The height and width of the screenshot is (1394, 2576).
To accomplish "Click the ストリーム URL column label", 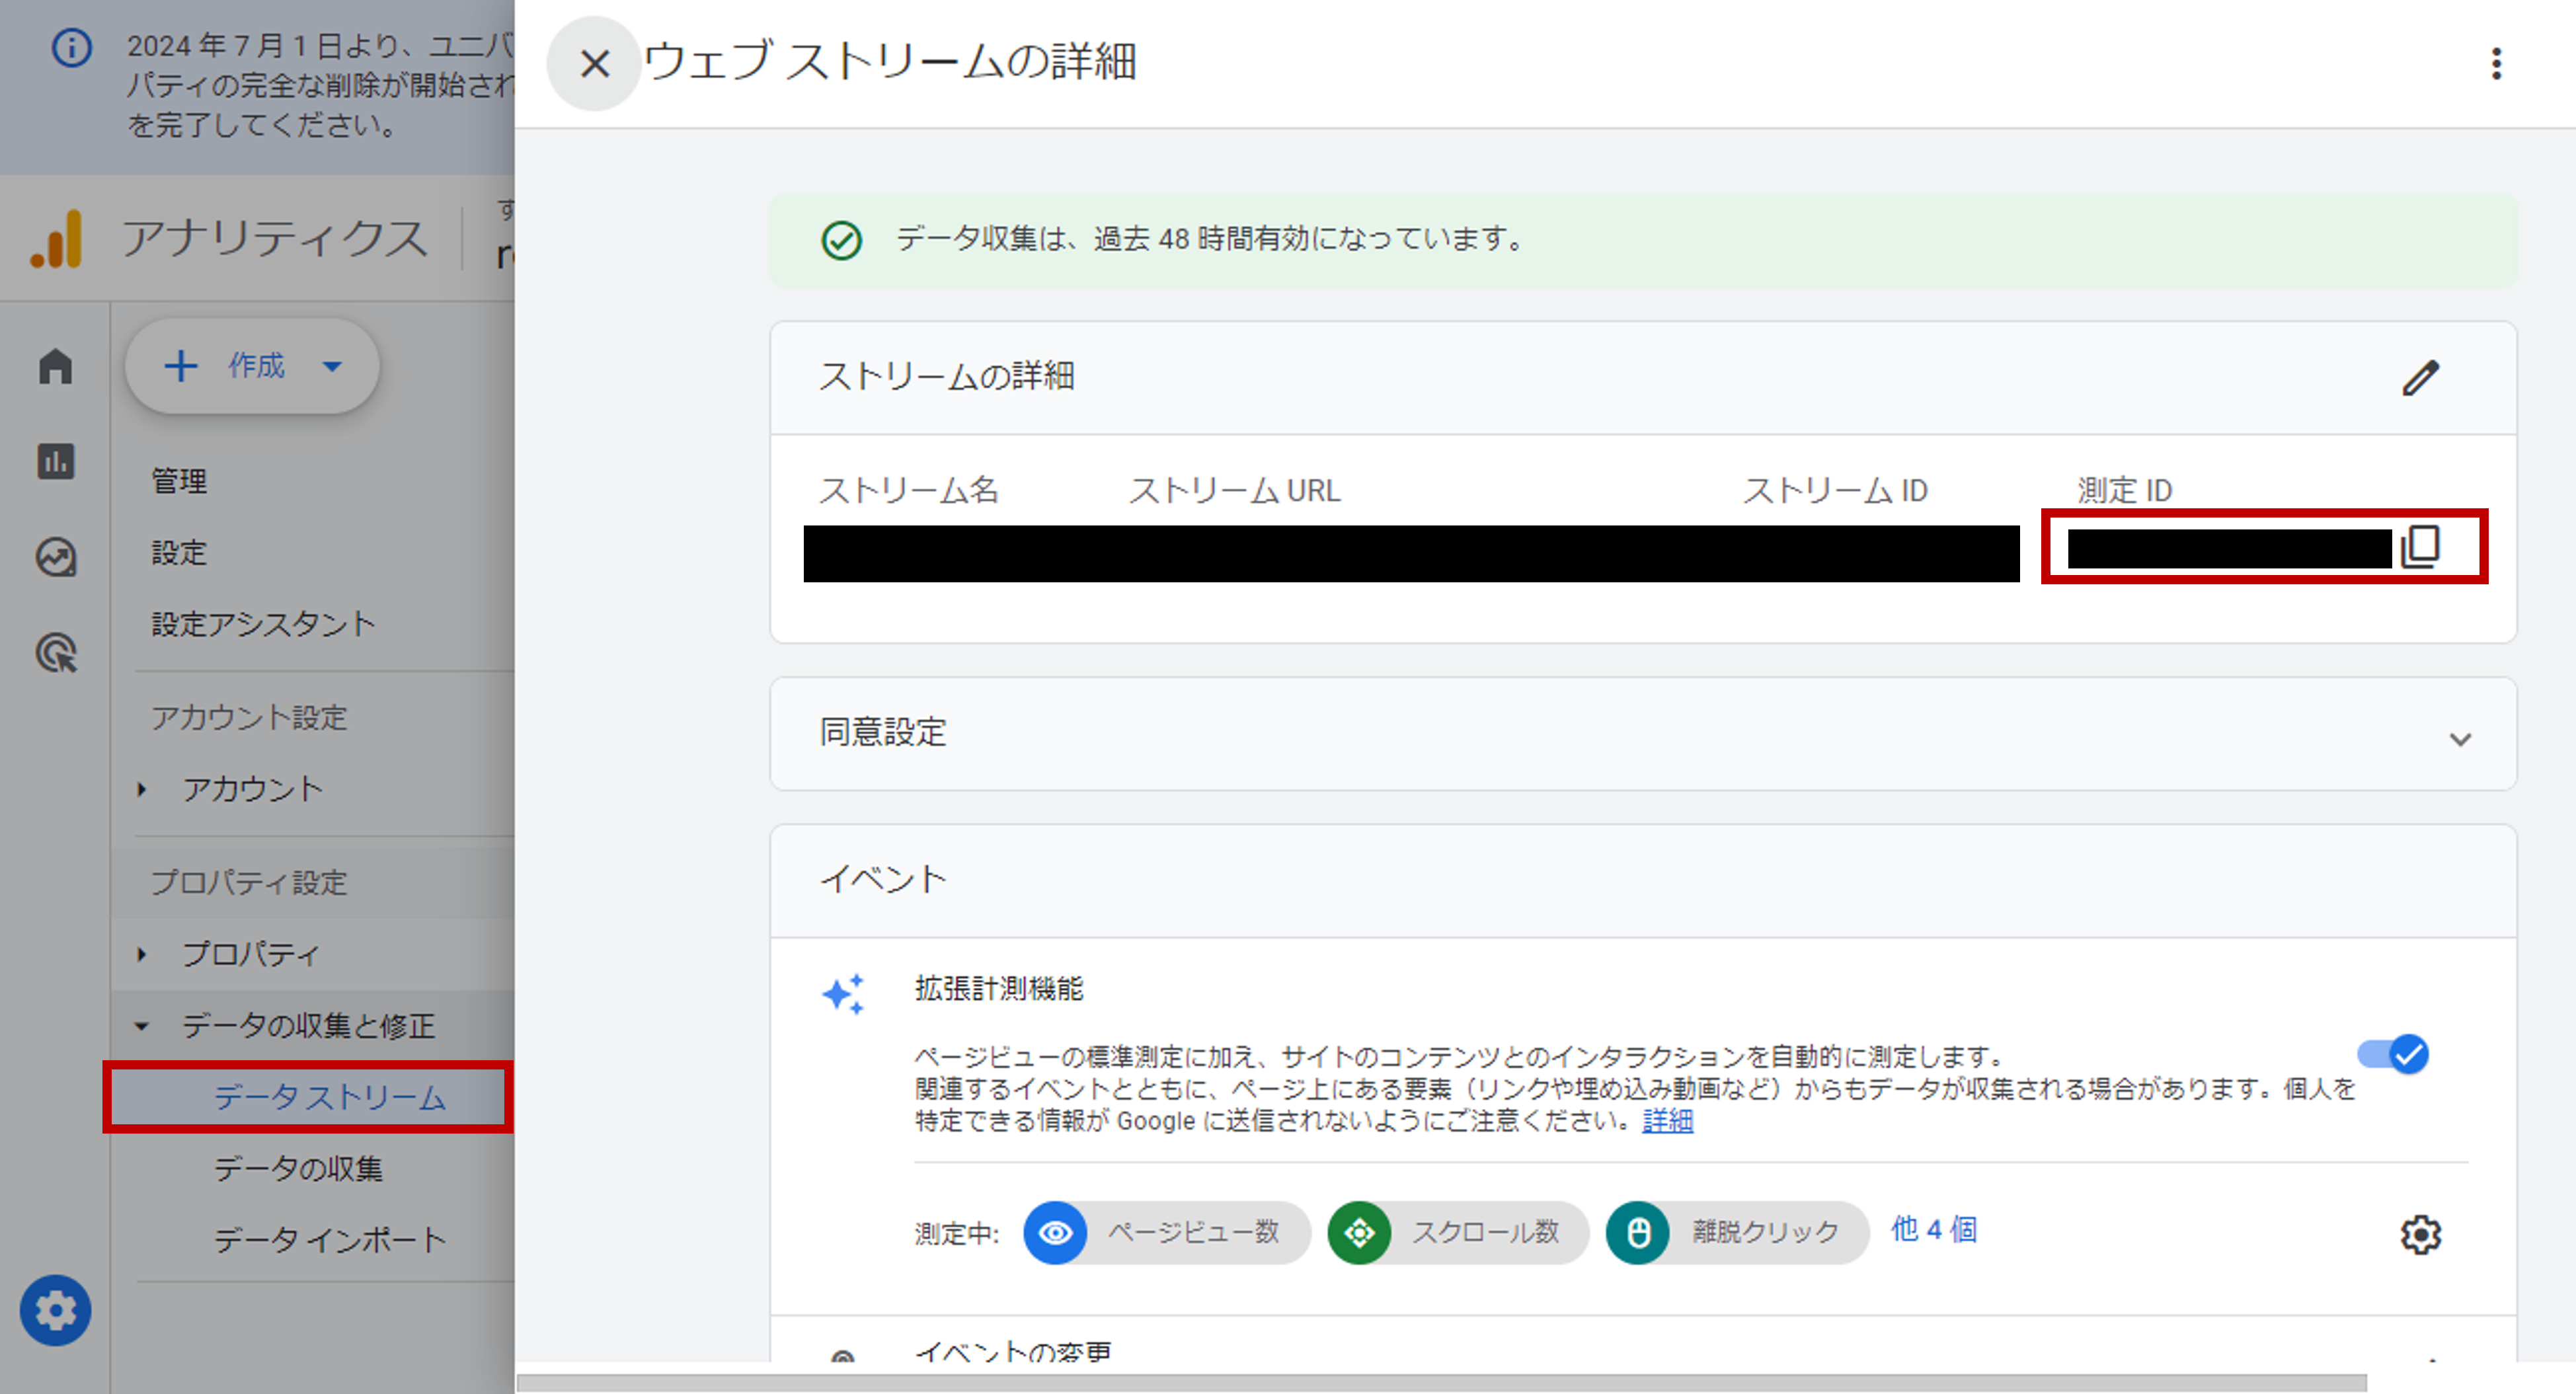I will (1235, 490).
